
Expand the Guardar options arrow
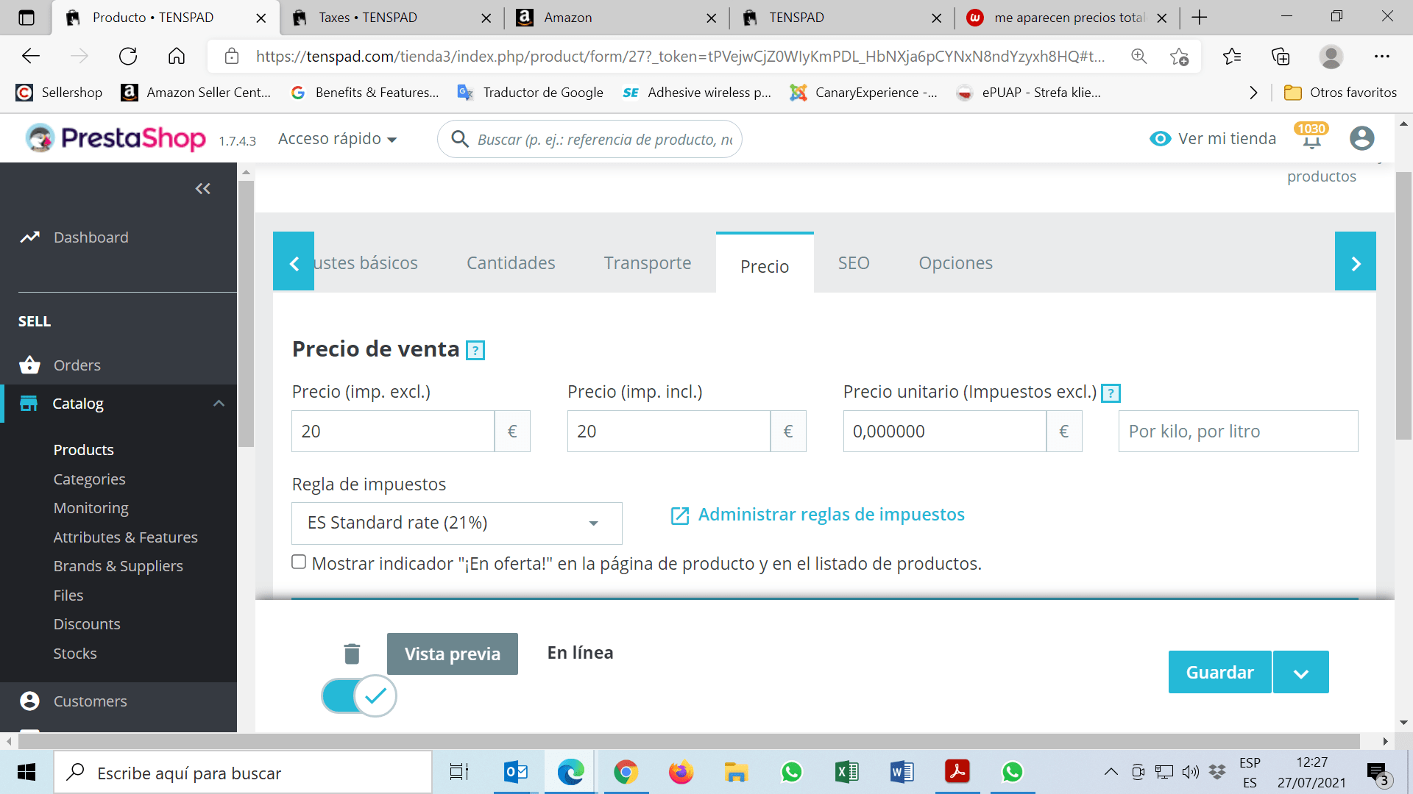tap(1301, 673)
